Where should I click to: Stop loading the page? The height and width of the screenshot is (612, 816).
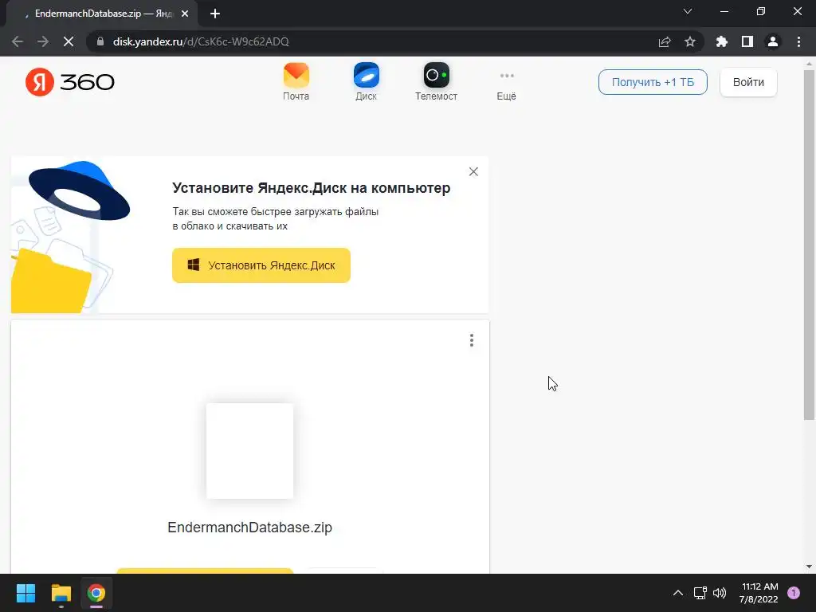point(69,41)
